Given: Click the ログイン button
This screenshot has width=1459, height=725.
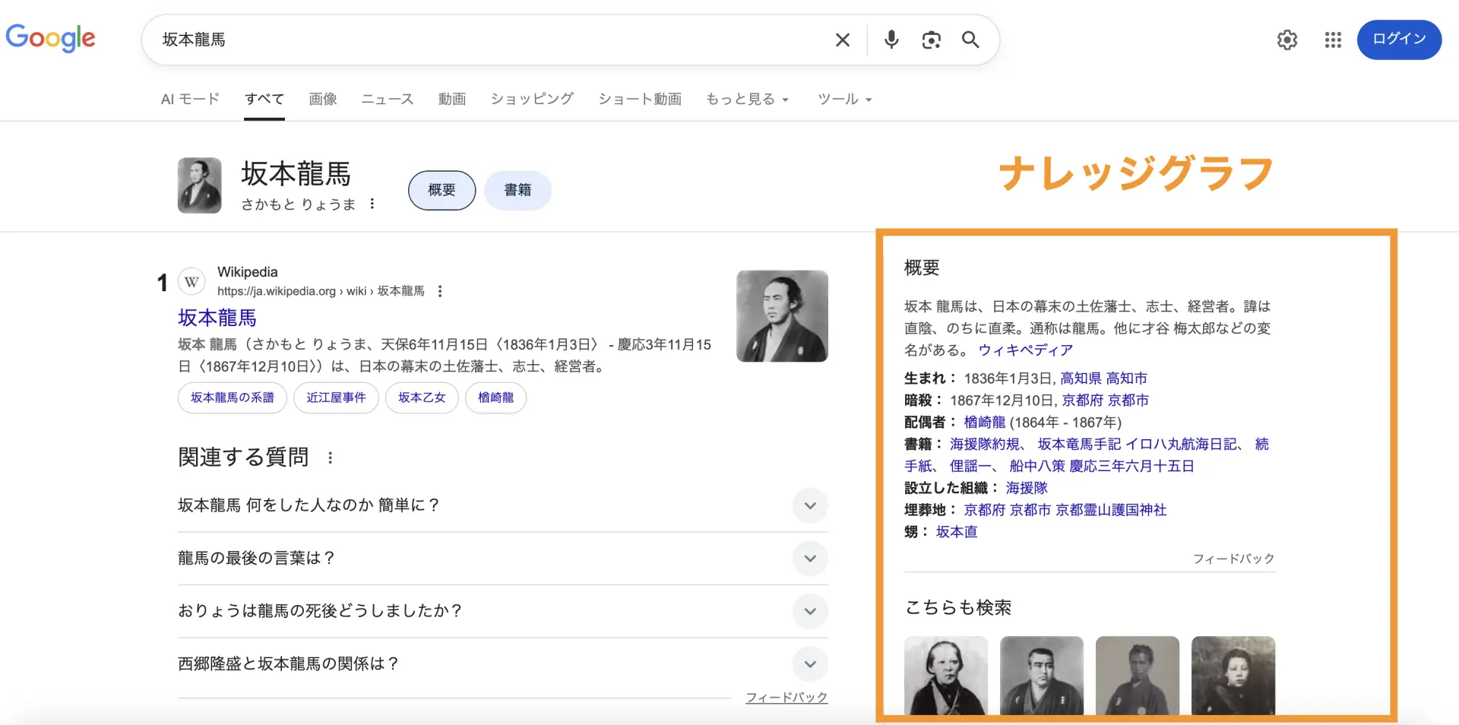Looking at the screenshot, I should pyautogui.click(x=1399, y=40).
